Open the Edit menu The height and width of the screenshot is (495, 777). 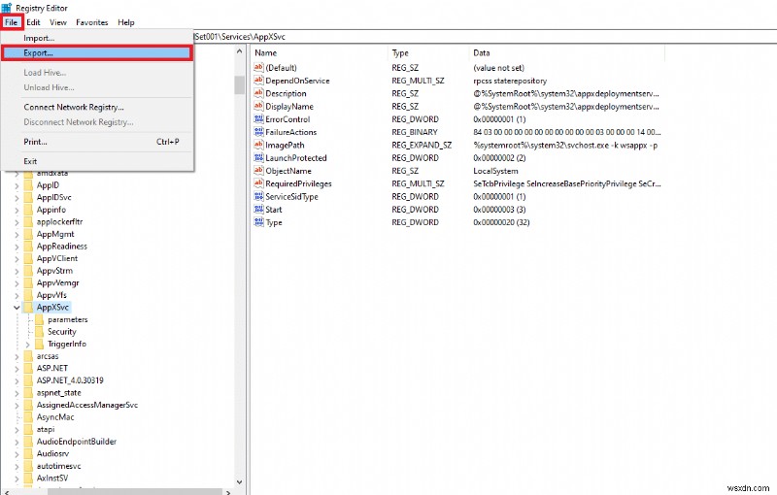33,22
